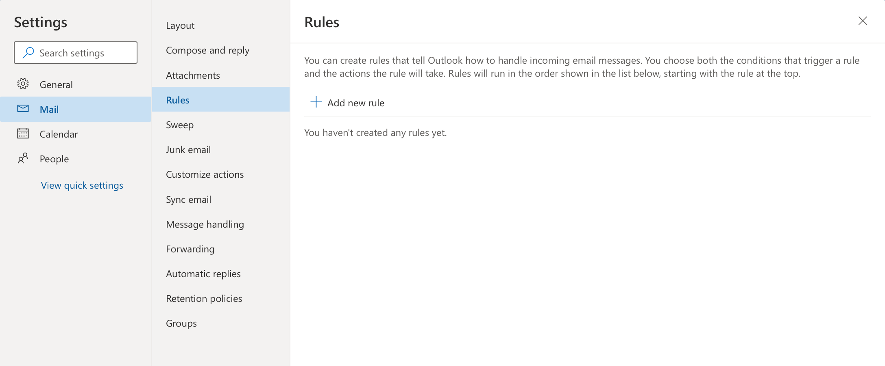Click the General gear icon
The image size is (885, 366).
[23, 84]
